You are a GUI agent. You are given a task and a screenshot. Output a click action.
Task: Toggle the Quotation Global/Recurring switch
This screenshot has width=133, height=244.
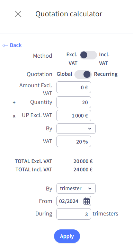83,74
